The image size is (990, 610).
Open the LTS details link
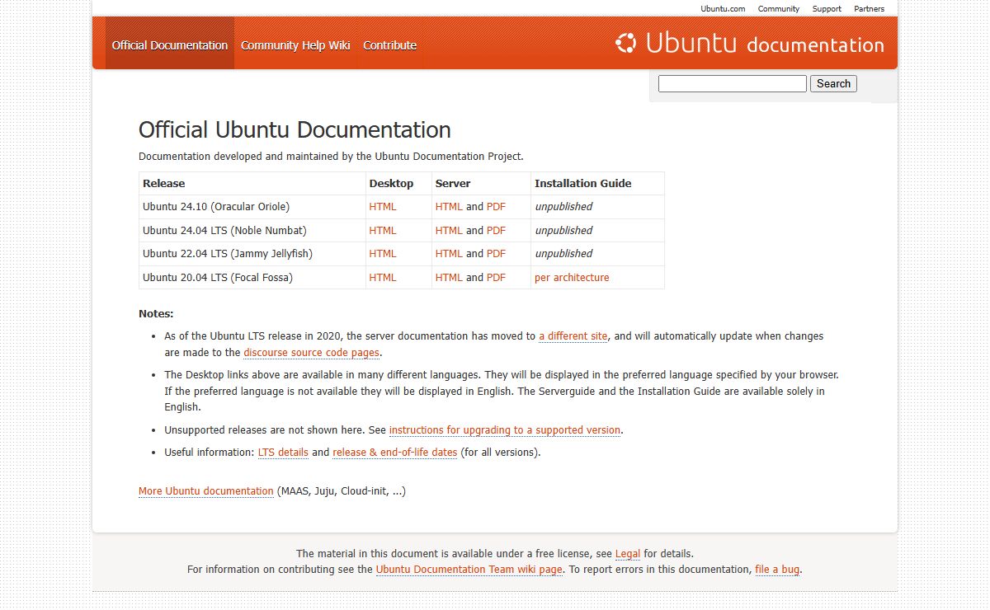283,453
